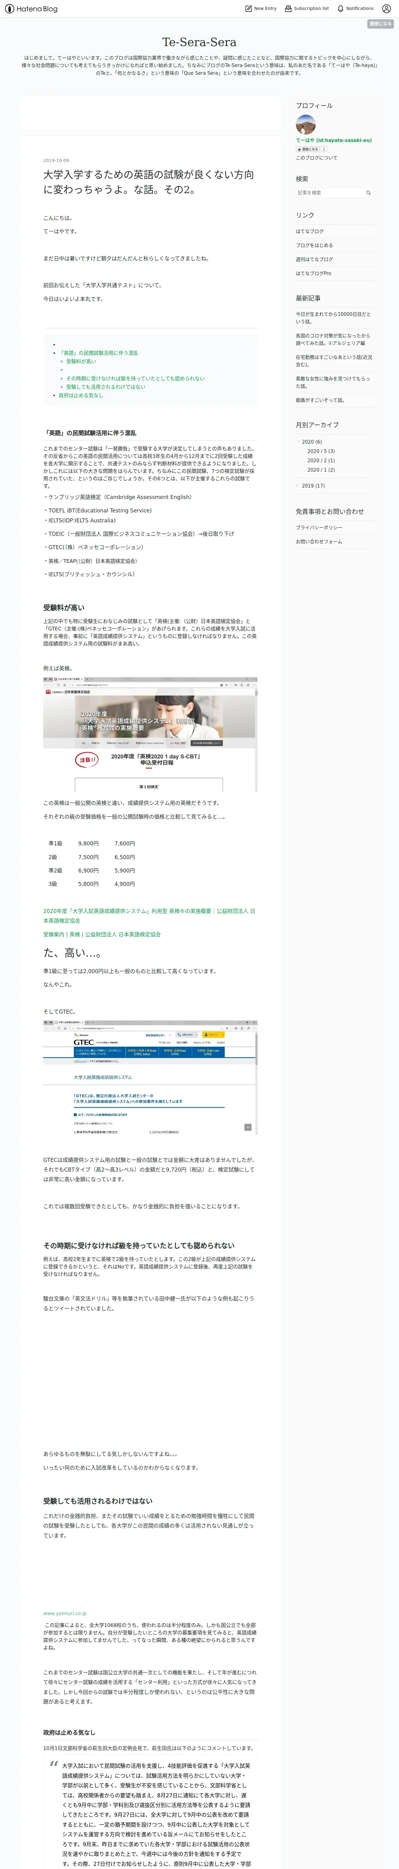This screenshot has height=1869, width=399.
Task: Open the 2019 (17) archive link
Action: [314, 486]
